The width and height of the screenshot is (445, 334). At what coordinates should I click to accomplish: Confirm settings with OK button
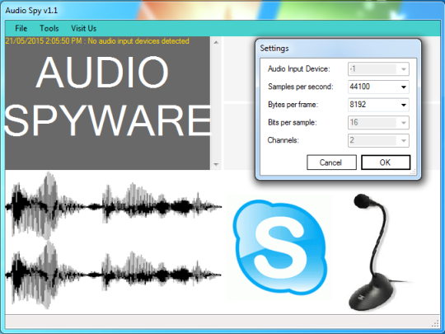[x=386, y=162]
